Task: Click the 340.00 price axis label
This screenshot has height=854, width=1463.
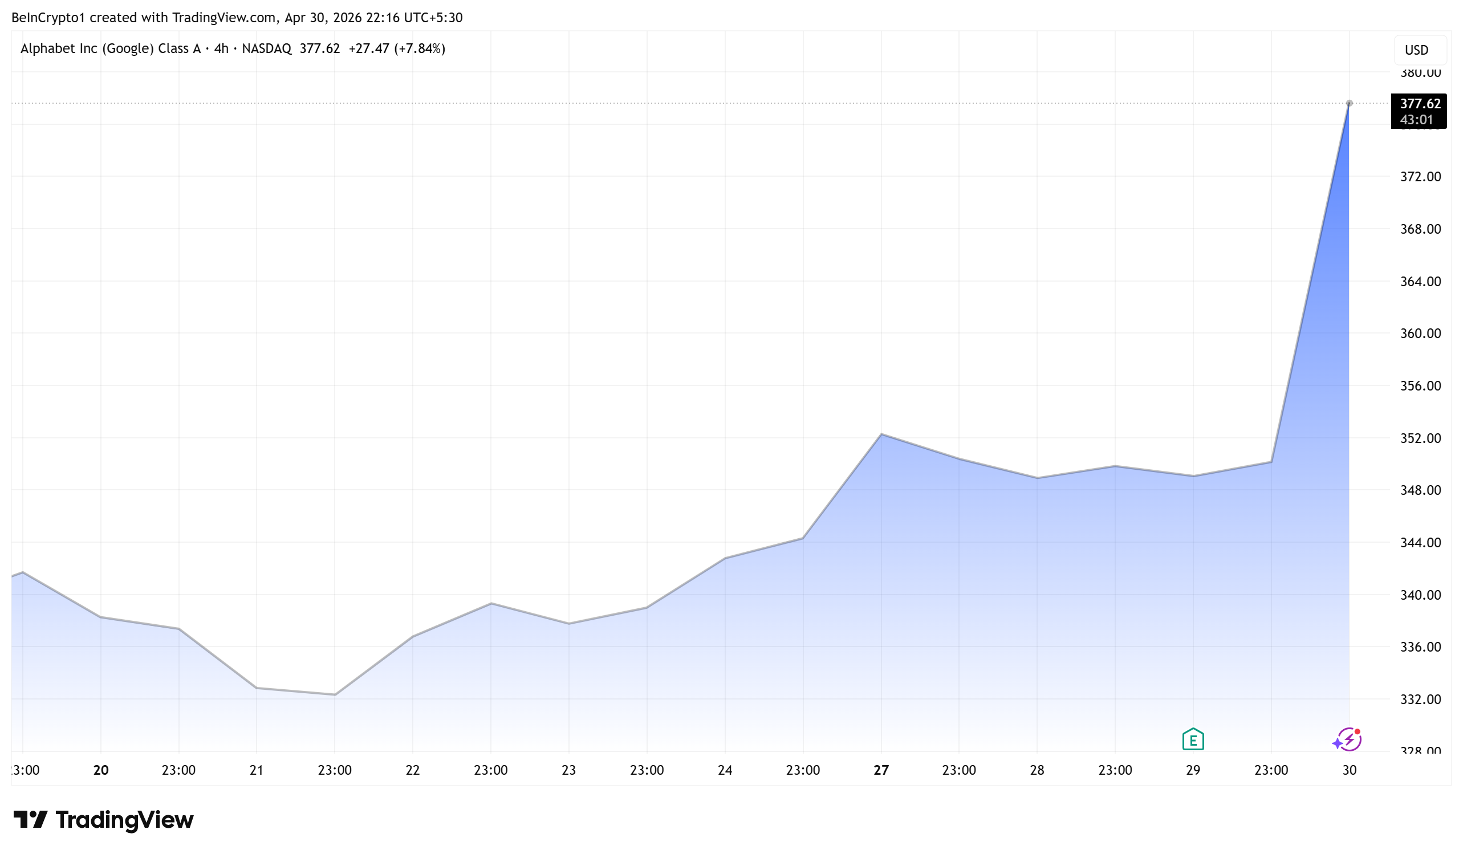Action: (1421, 595)
